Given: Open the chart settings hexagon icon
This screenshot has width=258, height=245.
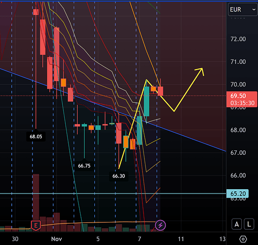Looking at the screenshot, I should 243,239.
